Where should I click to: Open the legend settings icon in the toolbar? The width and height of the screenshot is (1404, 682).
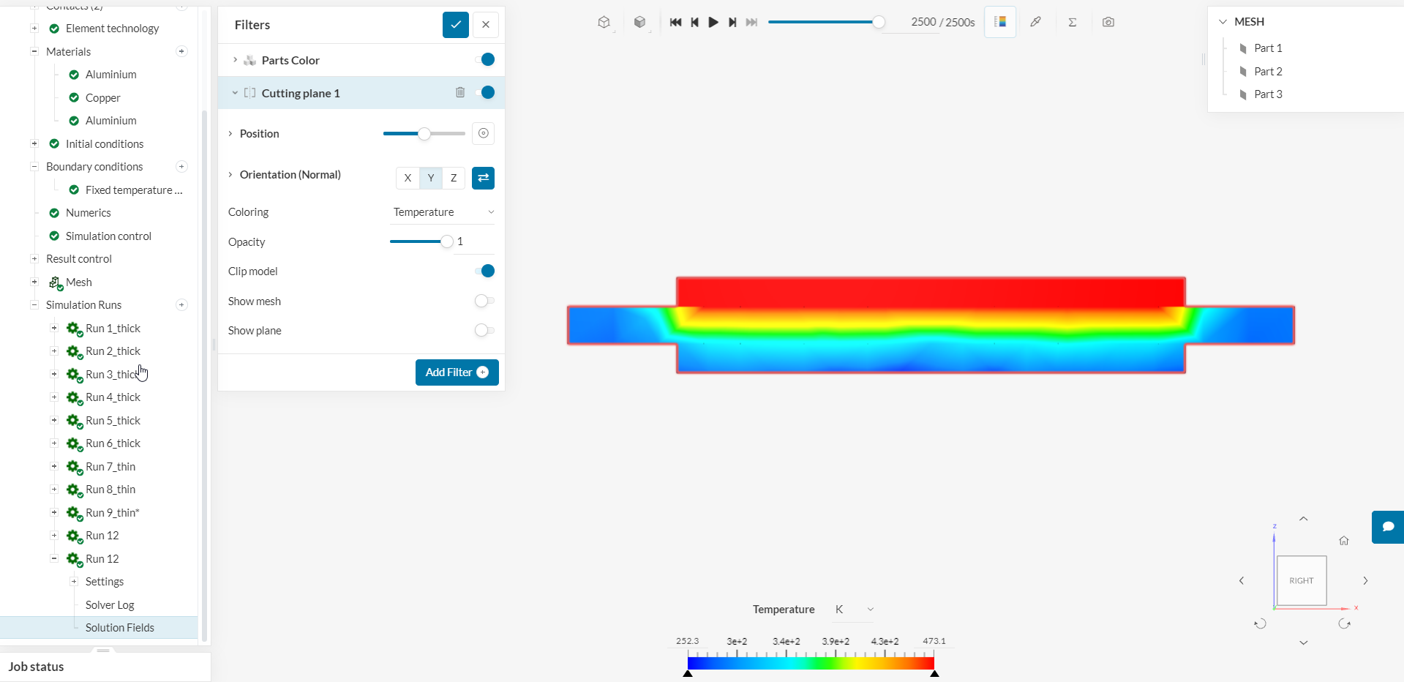(x=1000, y=22)
